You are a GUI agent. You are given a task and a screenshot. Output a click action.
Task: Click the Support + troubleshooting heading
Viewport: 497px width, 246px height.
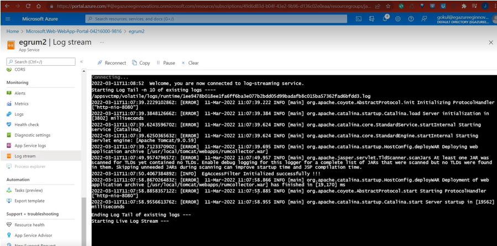pos(32,214)
